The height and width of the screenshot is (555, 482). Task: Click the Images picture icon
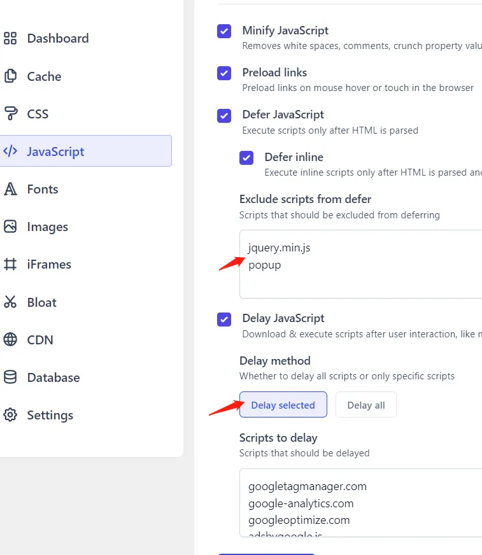[x=10, y=227]
